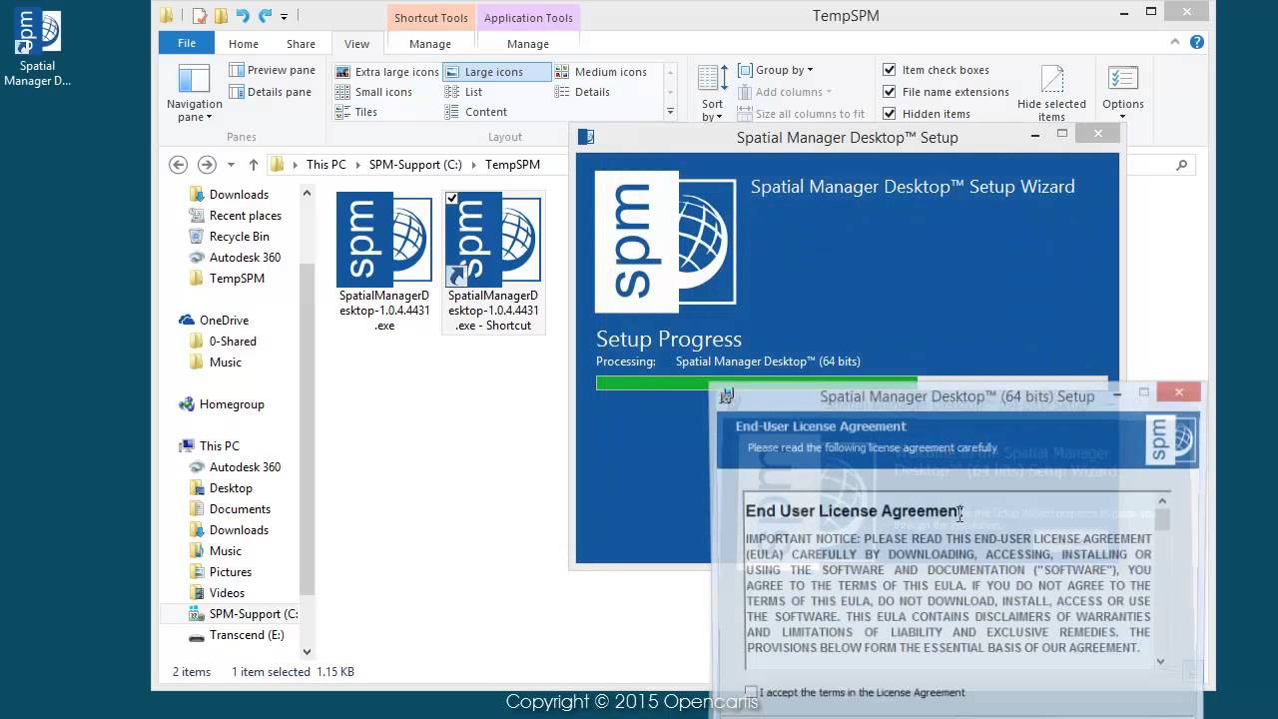The height and width of the screenshot is (719, 1278).
Task: Select Videos under This PC
Action: (x=227, y=593)
